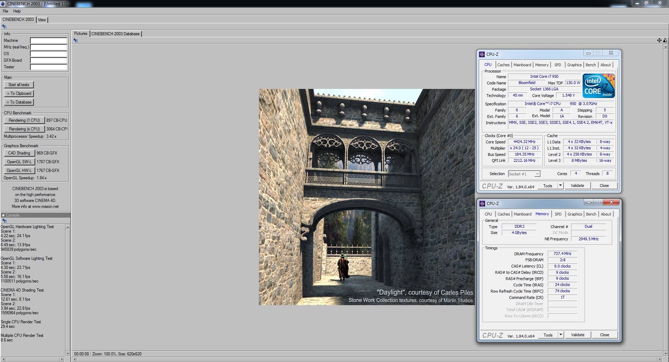Image resolution: width=669 pixels, height=362 pixels.
Task: Click the DRAM Frequency value 737.4 MHz
Action: tap(562, 254)
